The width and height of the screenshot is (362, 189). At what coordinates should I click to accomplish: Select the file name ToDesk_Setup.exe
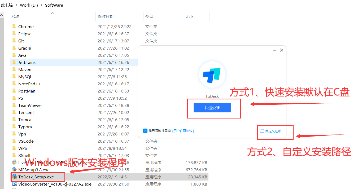coord(36,177)
